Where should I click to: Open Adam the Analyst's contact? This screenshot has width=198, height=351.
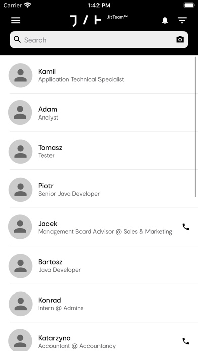tap(99, 112)
